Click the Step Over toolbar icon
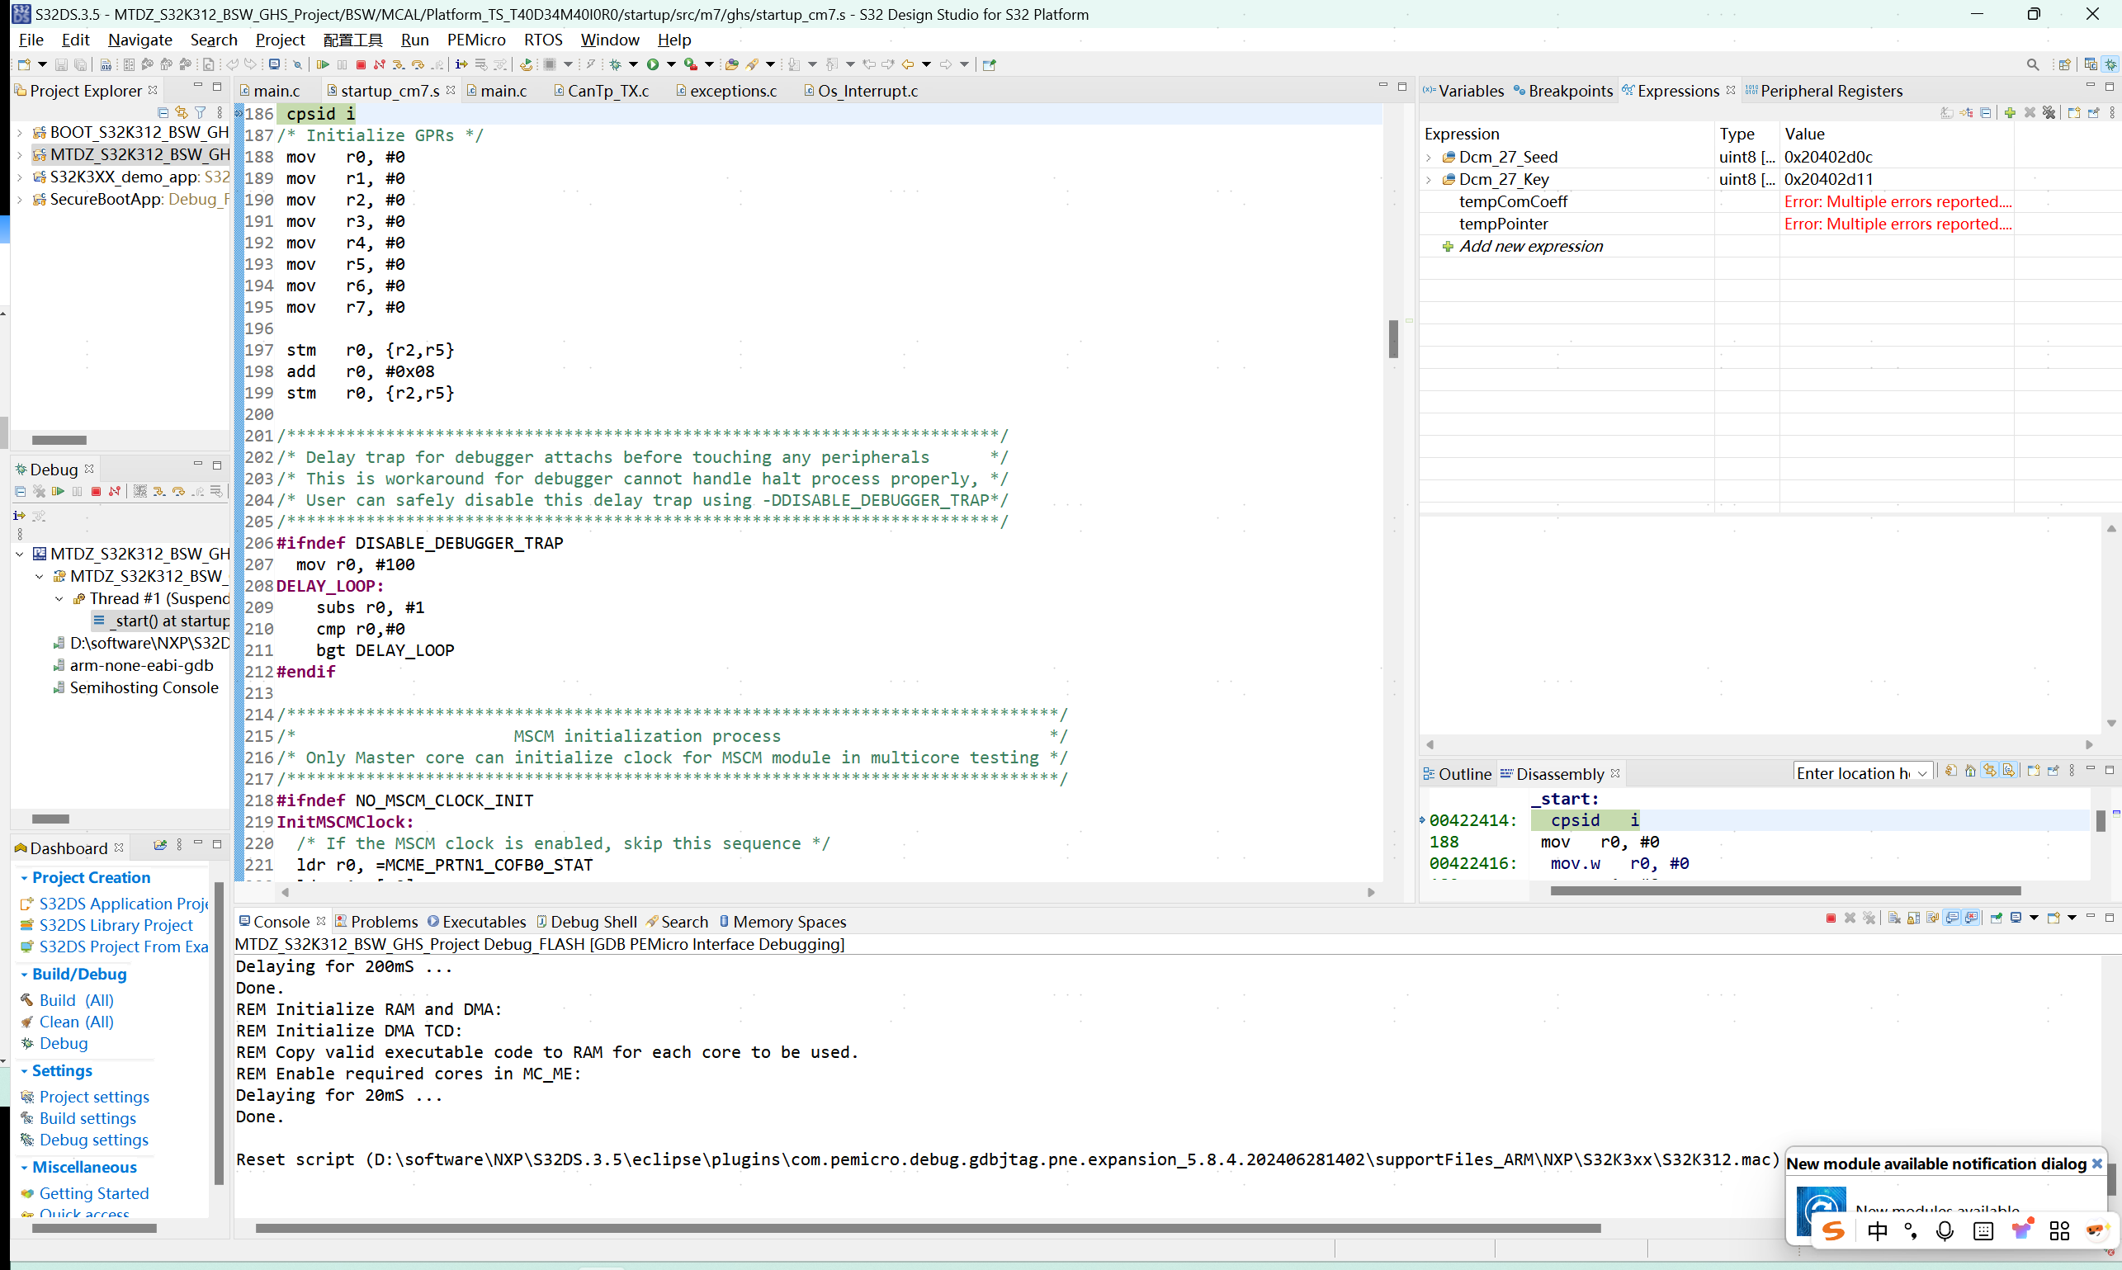 (418, 64)
